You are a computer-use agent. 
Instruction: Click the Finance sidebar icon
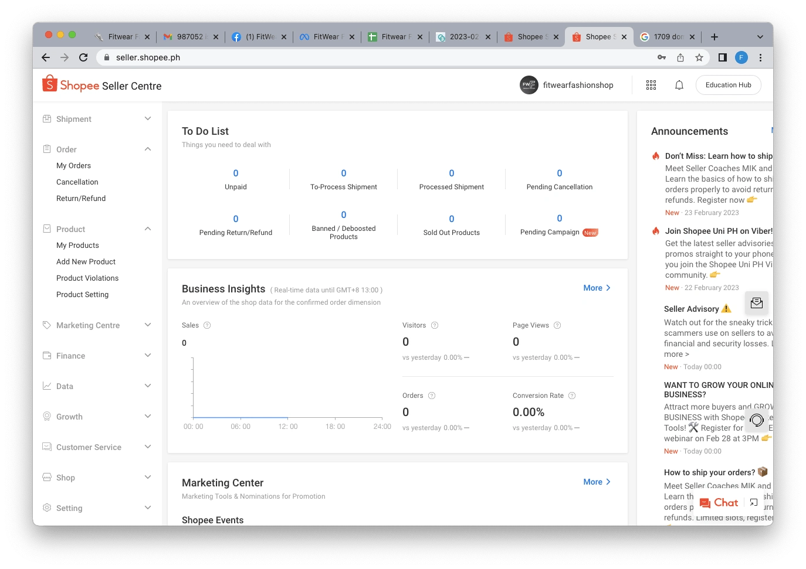coord(47,355)
